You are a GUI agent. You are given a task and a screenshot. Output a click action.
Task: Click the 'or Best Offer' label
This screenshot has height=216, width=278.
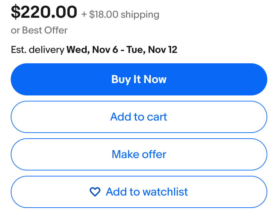pos(39,30)
